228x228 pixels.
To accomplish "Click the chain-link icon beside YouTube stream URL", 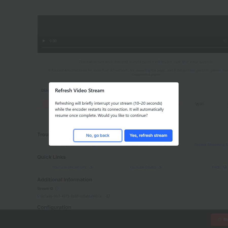I will click(91, 167).
